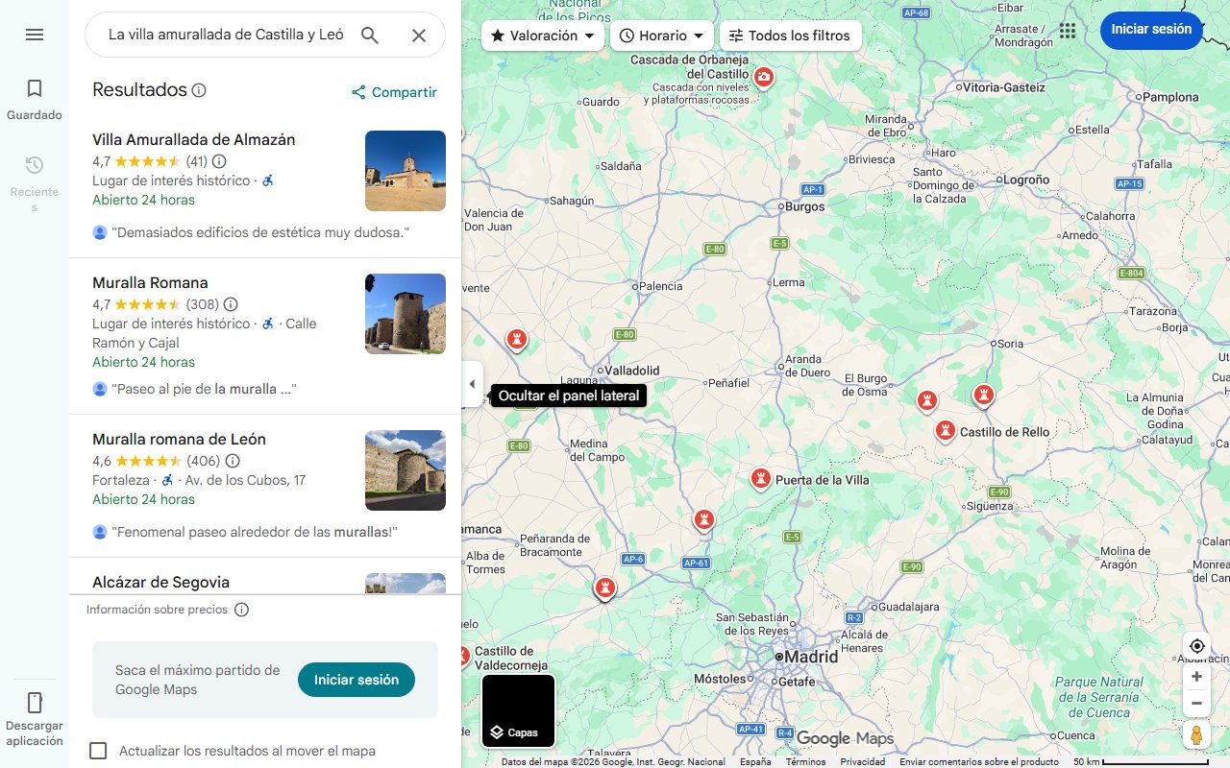
Task: Clear the search box with the X icon
Action: (419, 35)
